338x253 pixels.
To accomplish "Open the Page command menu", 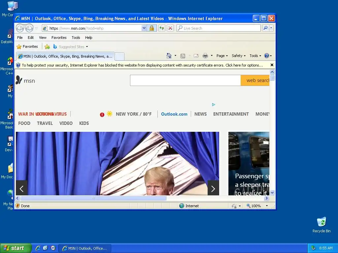I will pyautogui.click(x=222, y=56).
